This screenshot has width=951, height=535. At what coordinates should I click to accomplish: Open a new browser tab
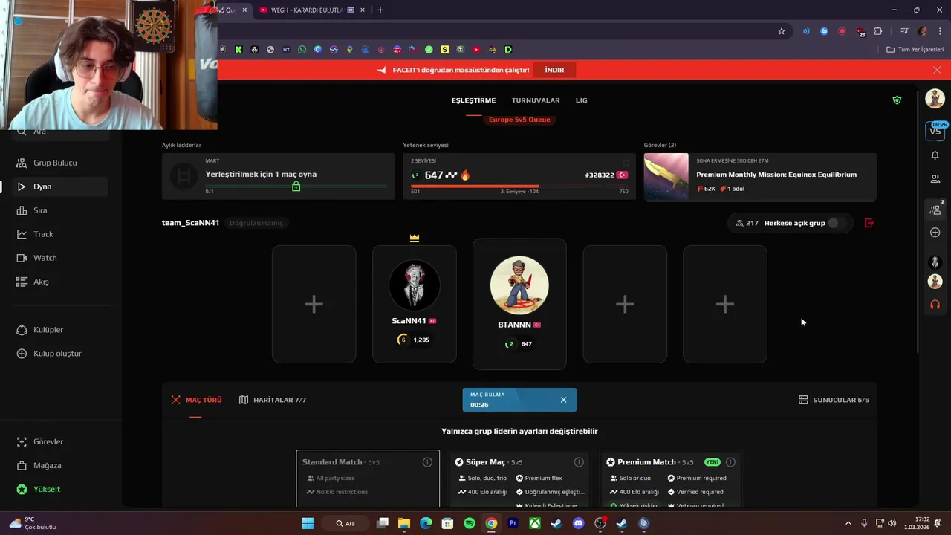click(380, 10)
